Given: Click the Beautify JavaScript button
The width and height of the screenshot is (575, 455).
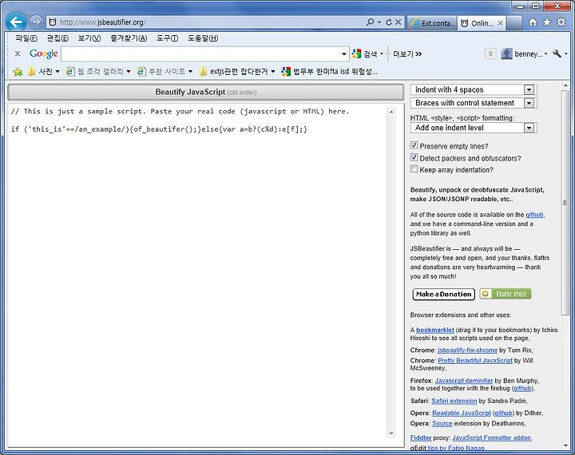Looking at the screenshot, I should pos(206,92).
